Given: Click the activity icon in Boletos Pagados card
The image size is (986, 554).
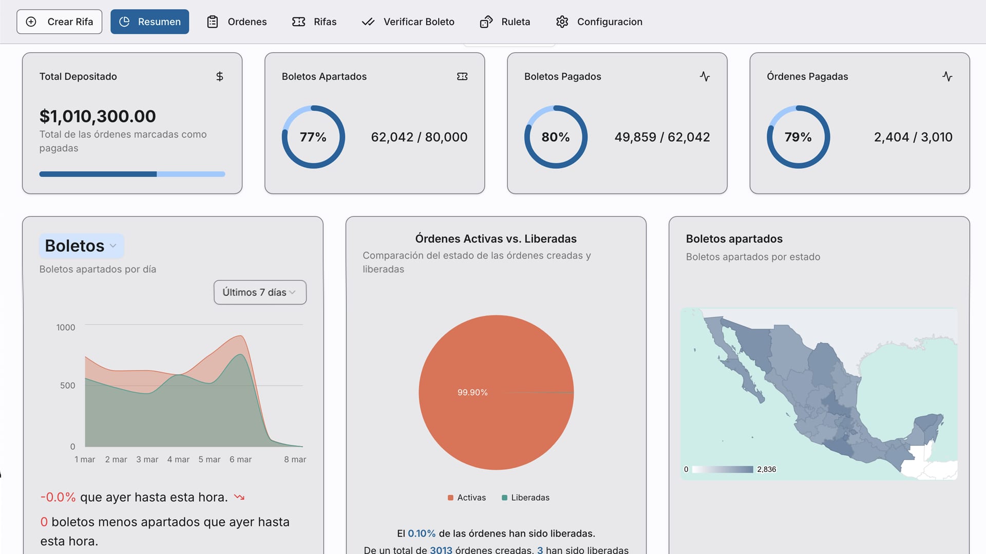Looking at the screenshot, I should click(705, 76).
